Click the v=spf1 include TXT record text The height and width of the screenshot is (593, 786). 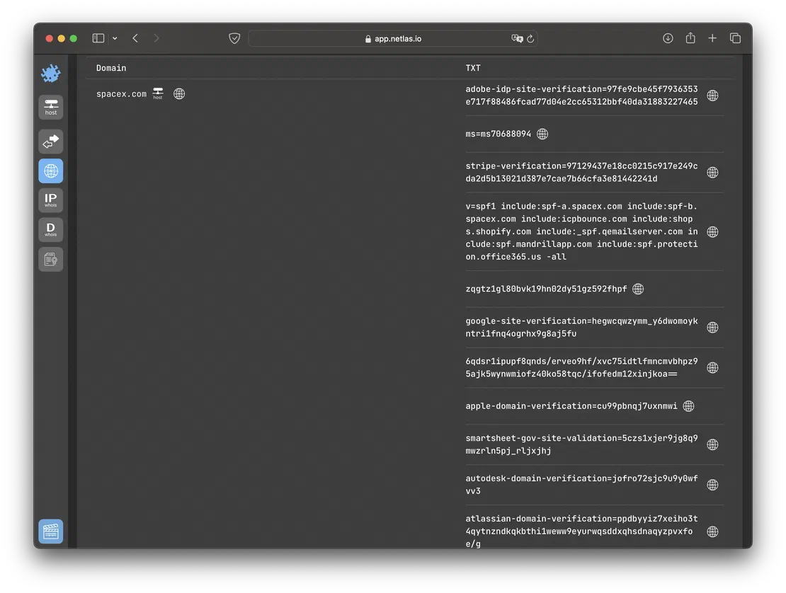(x=581, y=231)
